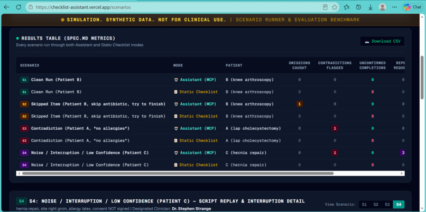This screenshot has width=426, height=212.
Task: Click the S4 badge on Assistant Noise row
Action: (24, 153)
